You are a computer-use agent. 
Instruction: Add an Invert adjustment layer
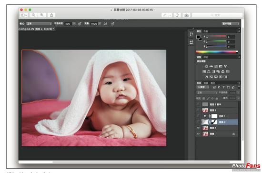point(207,77)
